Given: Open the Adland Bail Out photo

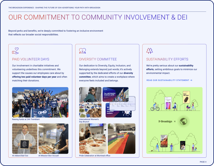Looking at the screenshot, I should pyautogui.click(x=25, y=138).
